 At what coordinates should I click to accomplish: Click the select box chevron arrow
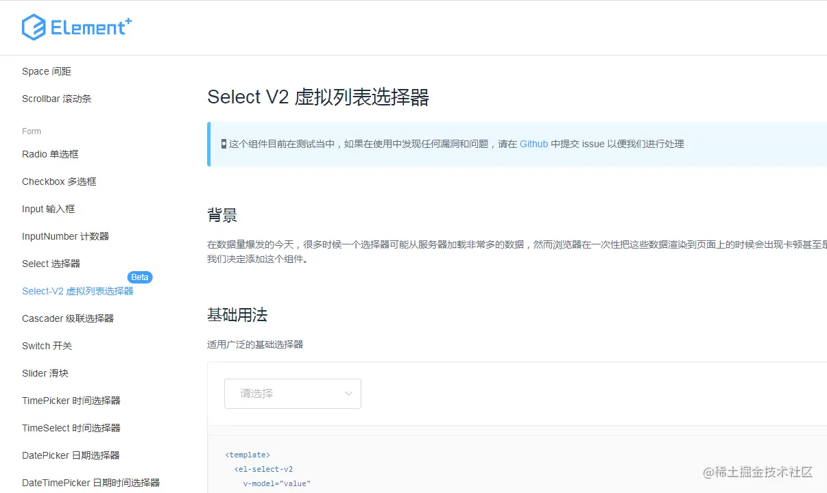(348, 394)
